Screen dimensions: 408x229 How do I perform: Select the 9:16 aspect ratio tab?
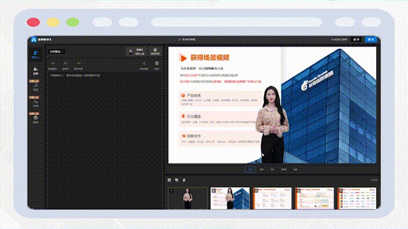pyautogui.click(x=284, y=169)
